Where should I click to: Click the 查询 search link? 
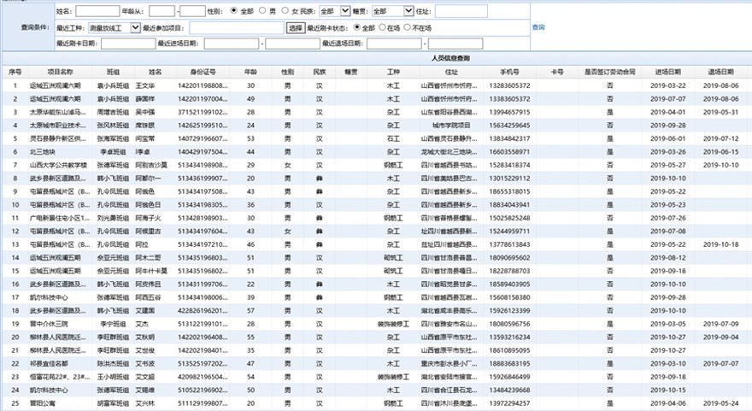(538, 28)
